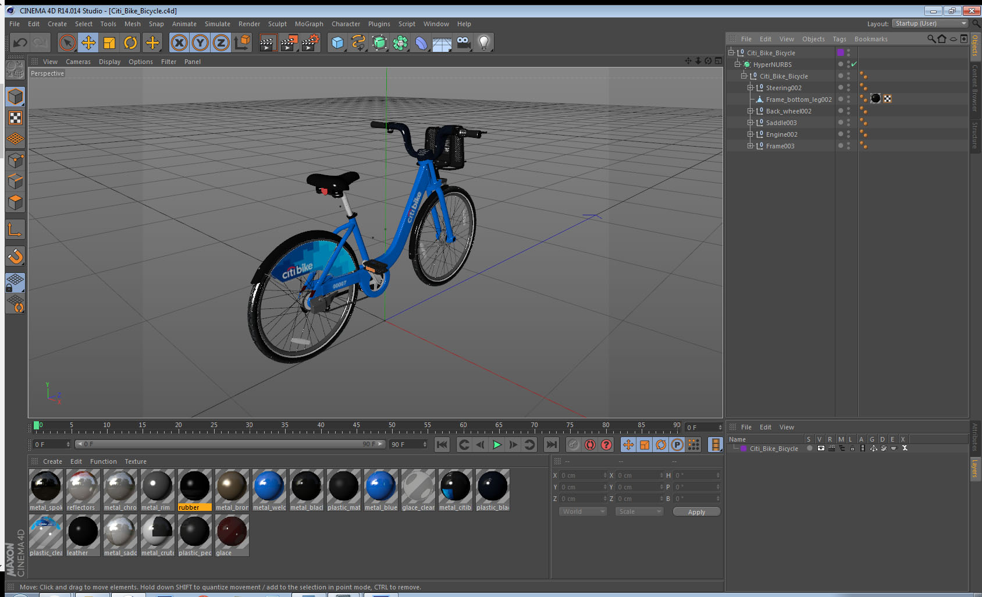
Task: Click Make Editable icon in left sidebar
Action: coord(15,70)
